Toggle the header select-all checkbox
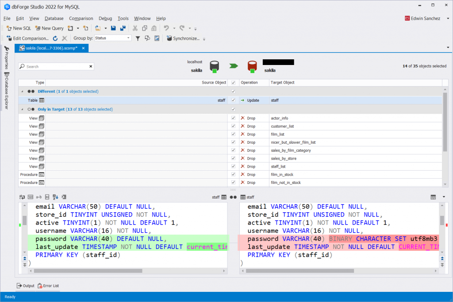Image resolution: width=453 pixels, height=302 pixels. click(x=234, y=83)
